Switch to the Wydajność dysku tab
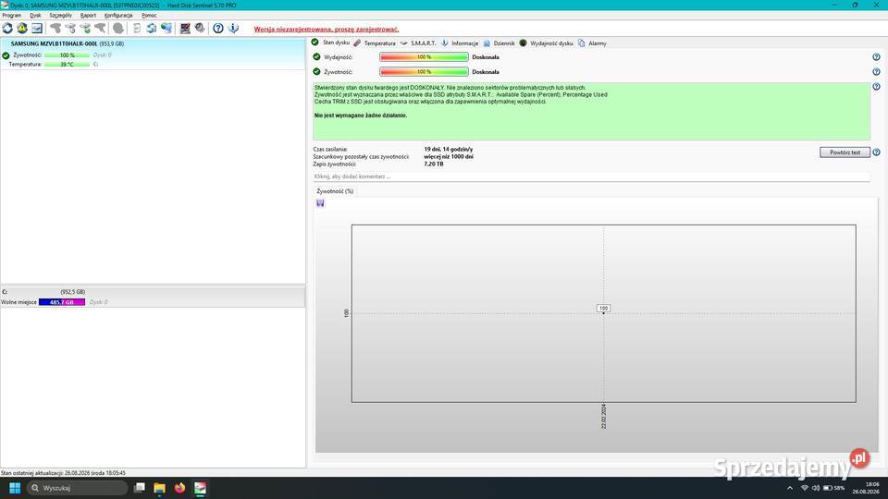The height and width of the screenshot is (499, 888). [x=546, y=43]
